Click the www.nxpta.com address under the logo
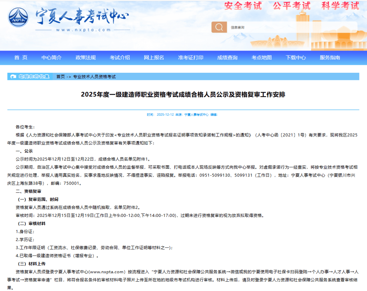Image resolution: width=367 pixels, height=291 pixels. click(x=83, y=30)
